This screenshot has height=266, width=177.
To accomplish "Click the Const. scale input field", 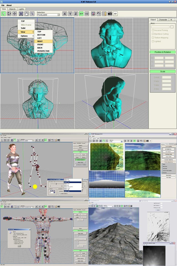I will 166,77.
